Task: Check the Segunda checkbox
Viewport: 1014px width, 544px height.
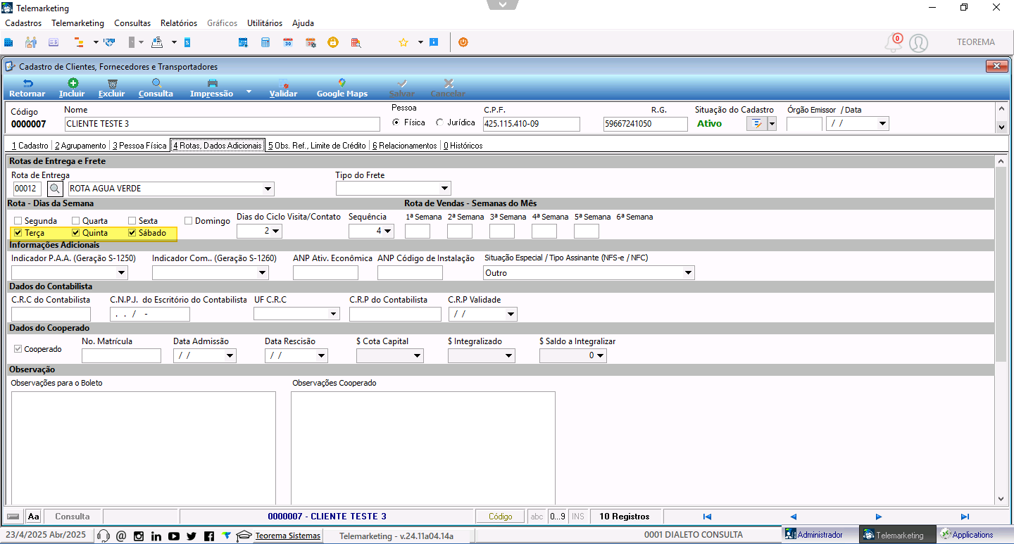Action: (x=18, y=221)
